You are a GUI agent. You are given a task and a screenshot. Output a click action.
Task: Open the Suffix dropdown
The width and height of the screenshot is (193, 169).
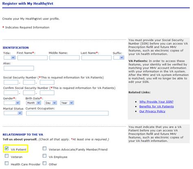119,57
